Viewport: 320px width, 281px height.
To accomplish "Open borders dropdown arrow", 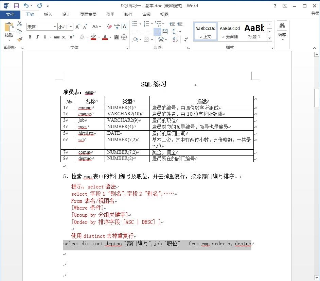I will pos(152,39).
